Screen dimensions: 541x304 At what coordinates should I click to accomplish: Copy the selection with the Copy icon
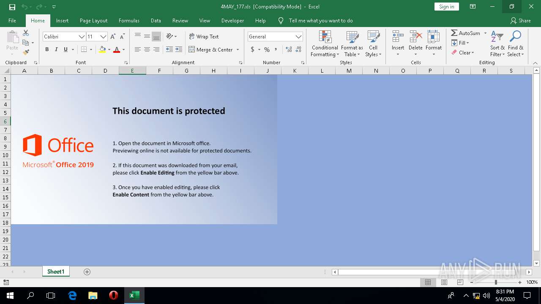click(26, 43)
